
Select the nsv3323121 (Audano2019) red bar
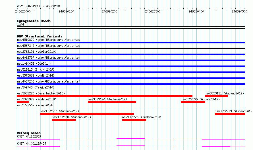pyautogui.click(x=216, y=96)
